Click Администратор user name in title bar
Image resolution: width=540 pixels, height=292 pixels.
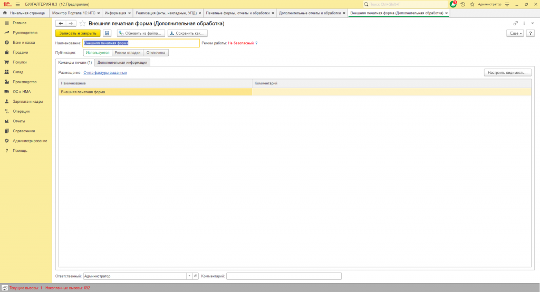click(489, 4)
